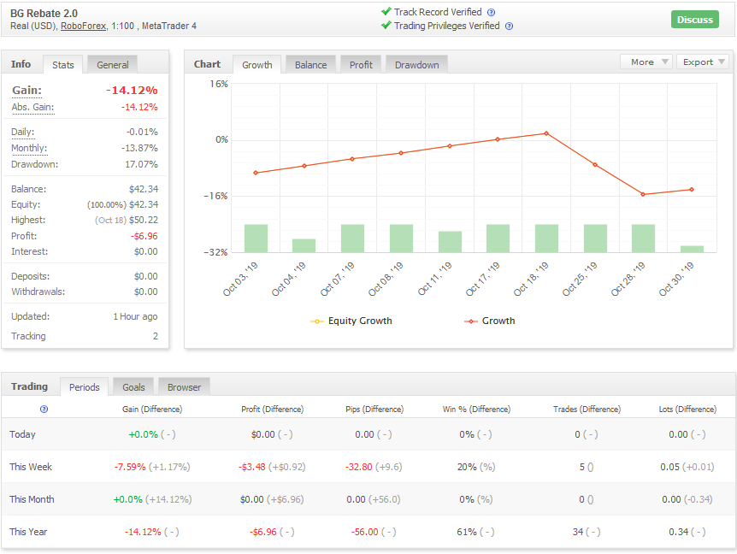Viewport: 737px width, 554px height.
Task: Click This Year trades count 34
Action: 578,532
